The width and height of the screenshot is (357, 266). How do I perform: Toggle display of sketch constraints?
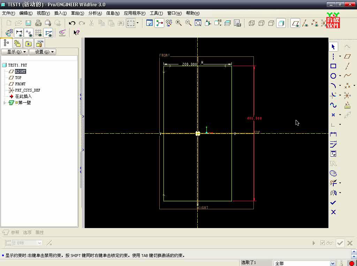[29, 33]
